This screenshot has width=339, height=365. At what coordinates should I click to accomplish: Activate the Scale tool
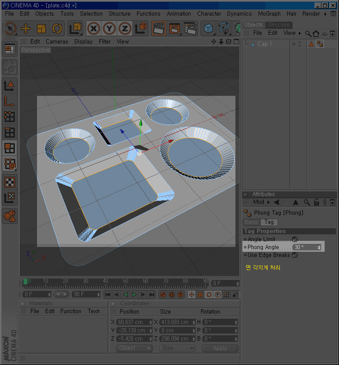pyautogui.click(x=41, y=29)
